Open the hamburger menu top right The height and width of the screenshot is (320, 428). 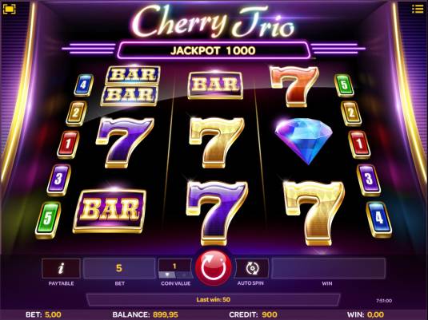point(418,9)
